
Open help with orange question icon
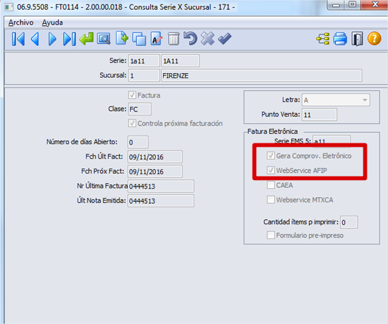(x=374, y=39)
